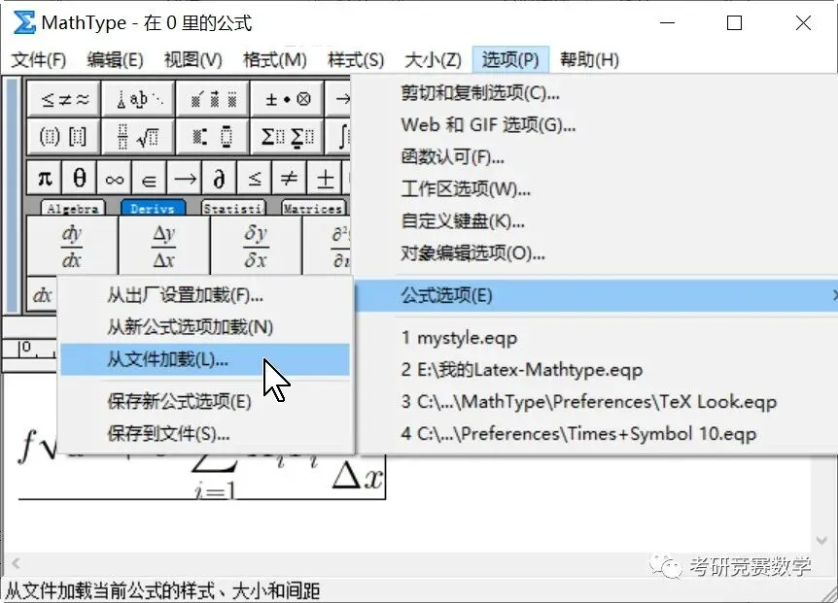The width and height of the screenshot is (838, 603).
Task: Click the horizontal scrollbar left arrow
Action: click(16, 563)
